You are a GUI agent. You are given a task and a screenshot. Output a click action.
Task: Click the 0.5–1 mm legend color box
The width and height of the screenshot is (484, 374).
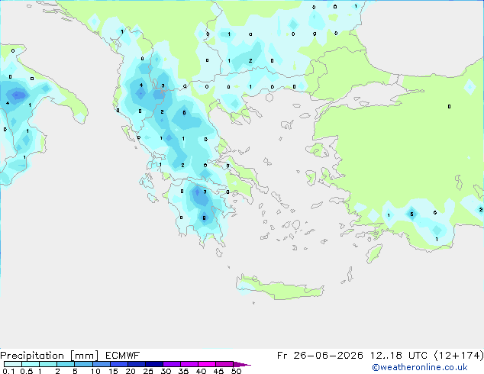pos(31,364)
